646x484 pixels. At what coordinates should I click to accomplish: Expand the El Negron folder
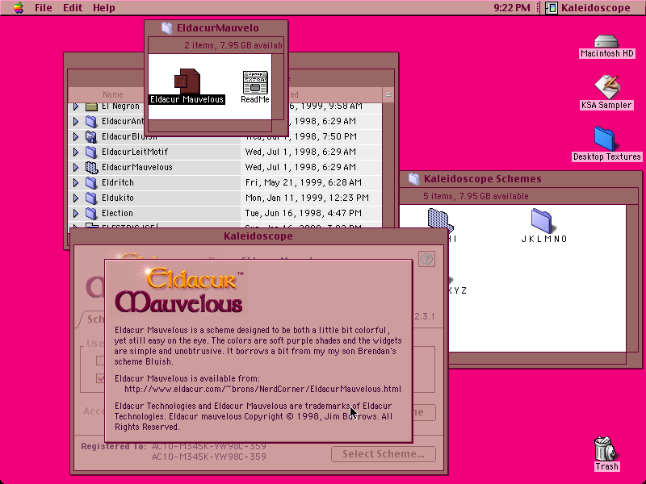76,106
